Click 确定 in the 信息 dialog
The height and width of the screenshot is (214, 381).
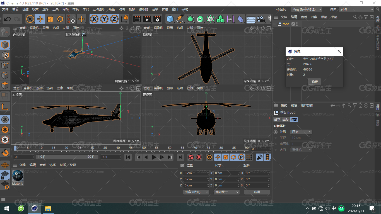[x=315, y=82]
